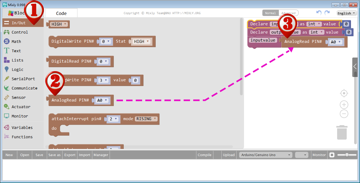Screen dimensions: 360x183
Task: Open the Control category icon
Action: pyautogui.click(x=7, y=32)
